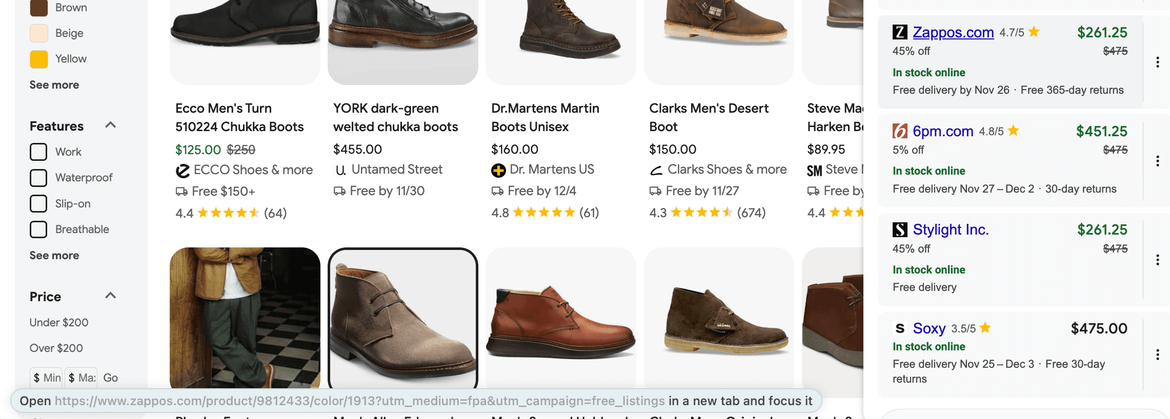Enable the Work feature filter
1170x419 pixels.
38,152
